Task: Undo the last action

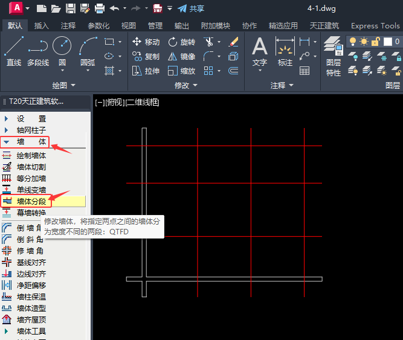Action: coord(114,8)
